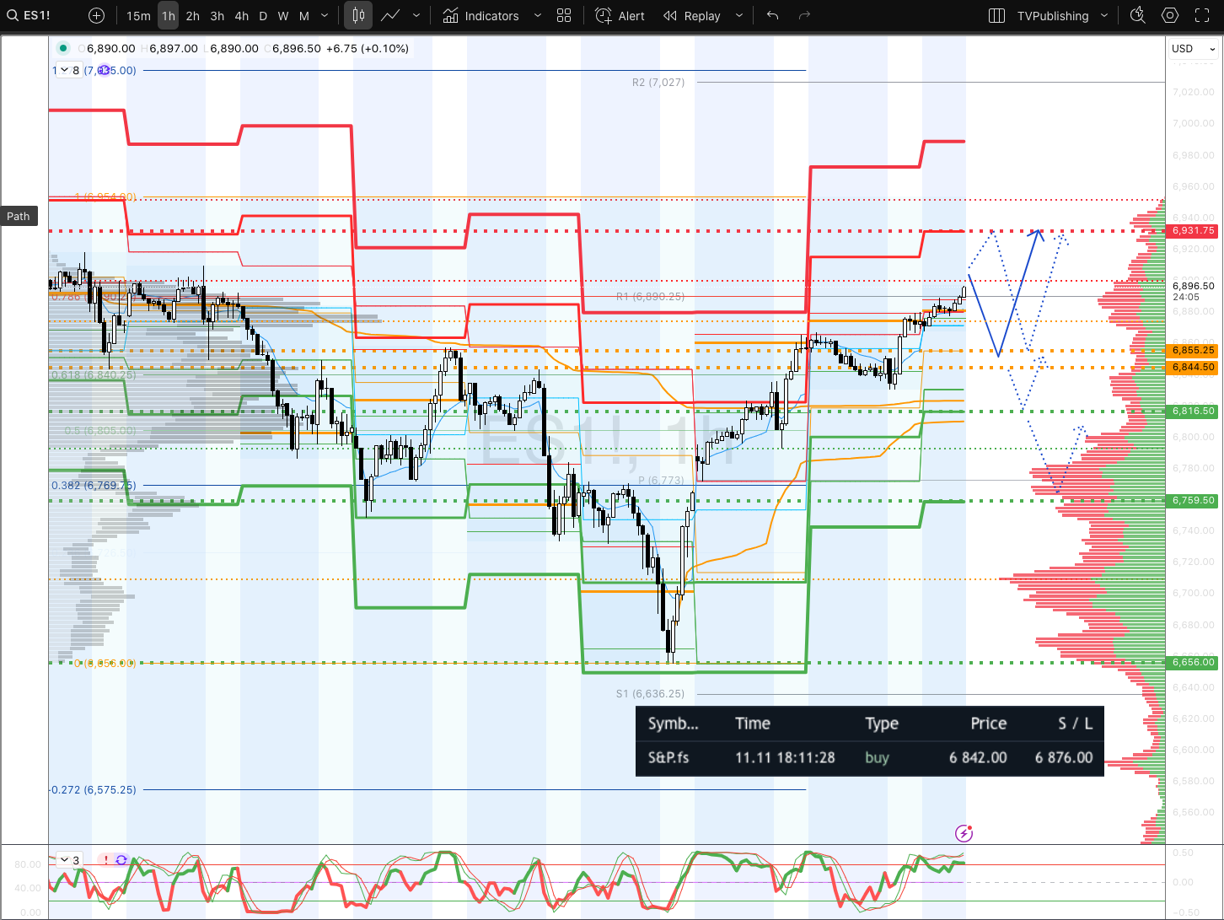Open the Indicators dialog

click(481, 16)
